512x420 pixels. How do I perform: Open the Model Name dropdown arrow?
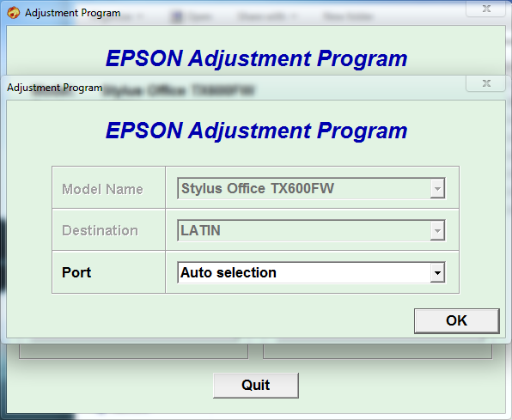coord(437,188)
